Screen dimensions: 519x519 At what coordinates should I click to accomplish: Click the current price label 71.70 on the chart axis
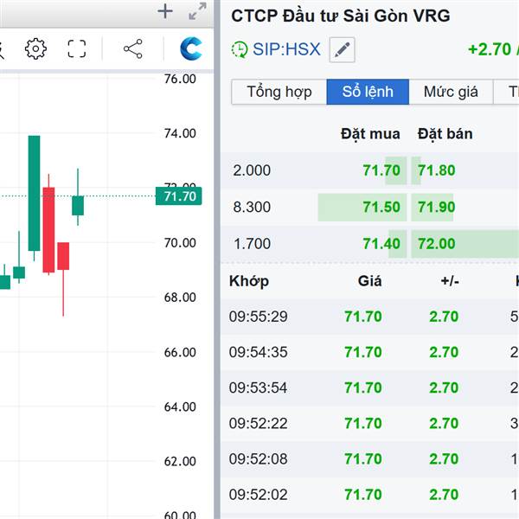pyautogui.click(x=179, y=196)
